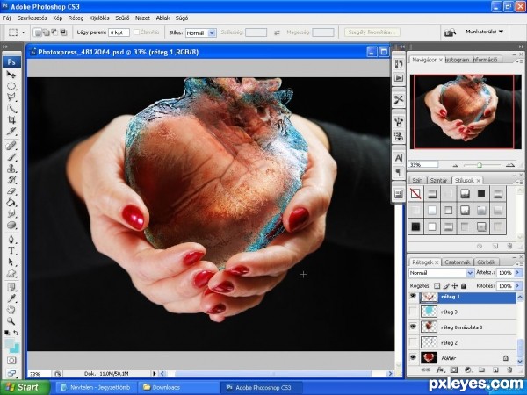
Task: Select the Crop tool
Action: point(11,120)
